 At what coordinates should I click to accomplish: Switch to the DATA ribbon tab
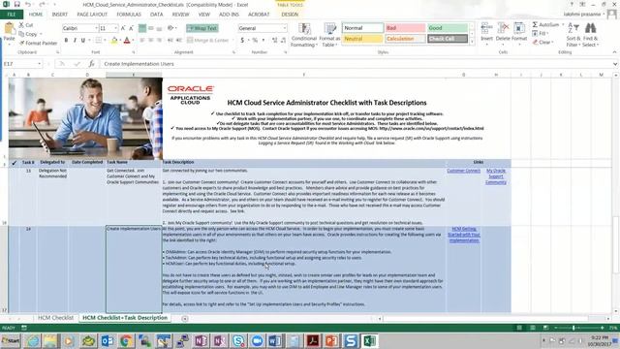[157, 15]
